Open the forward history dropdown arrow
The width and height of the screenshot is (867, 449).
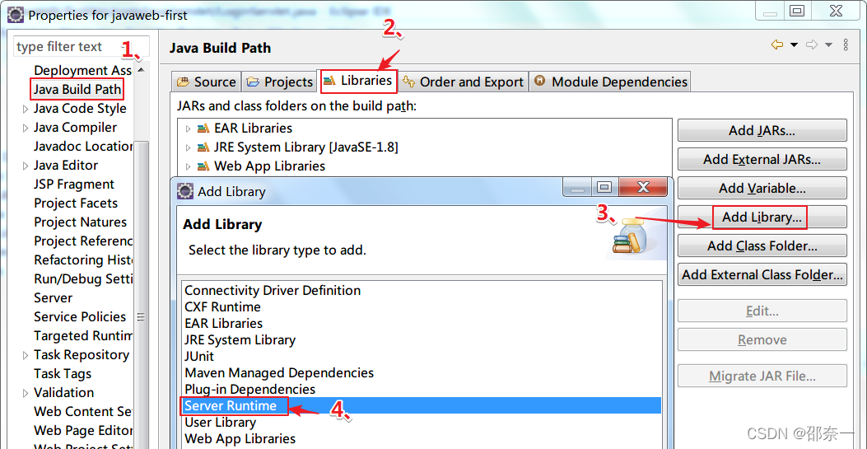click(828, 44)
